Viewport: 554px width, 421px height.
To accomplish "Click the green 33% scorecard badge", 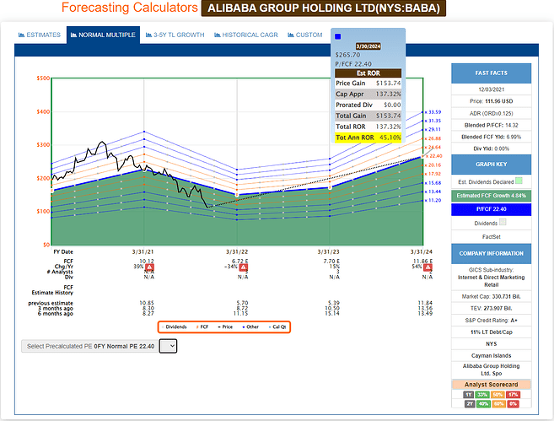I will pos(482,395).
